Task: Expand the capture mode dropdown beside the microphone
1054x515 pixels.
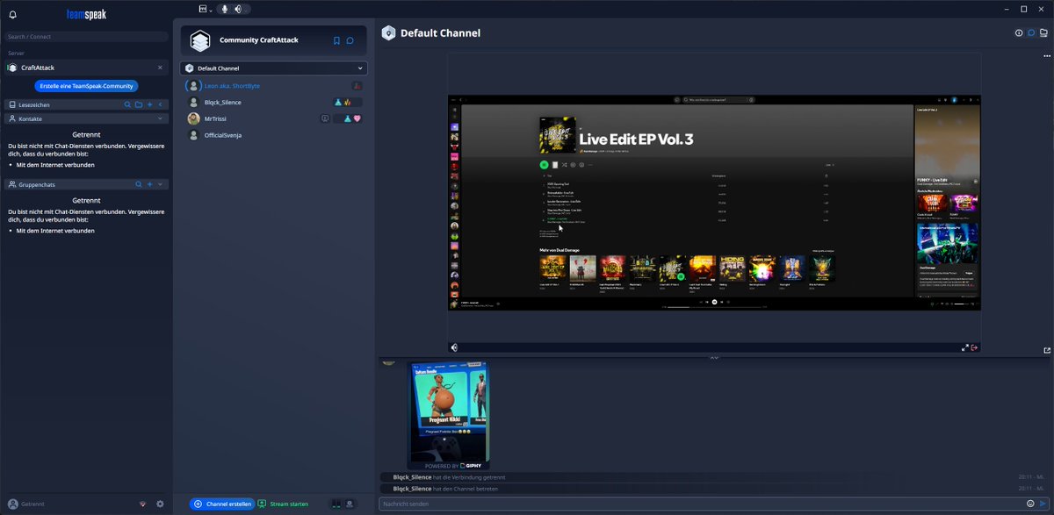Action: [210, 10]
